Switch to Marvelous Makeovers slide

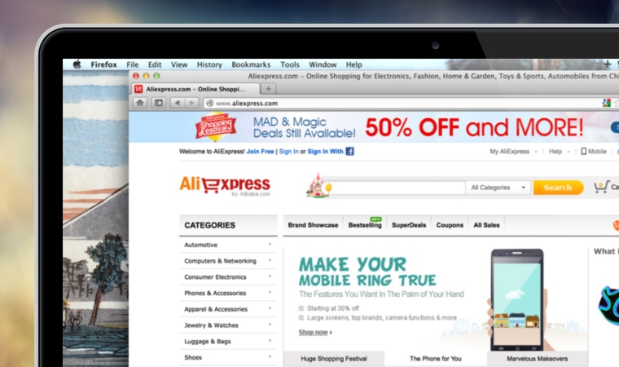pos(538,359)
